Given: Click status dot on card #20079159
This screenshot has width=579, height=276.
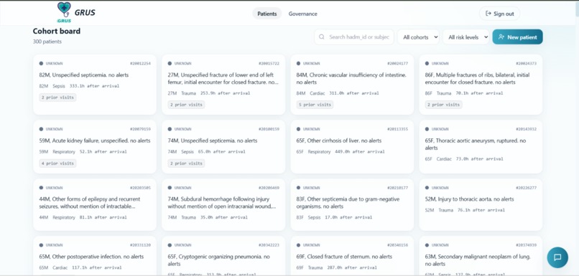Looking at the screenshot, I should pos(41,129).
